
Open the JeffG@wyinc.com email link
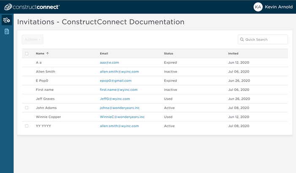(115, 98)
